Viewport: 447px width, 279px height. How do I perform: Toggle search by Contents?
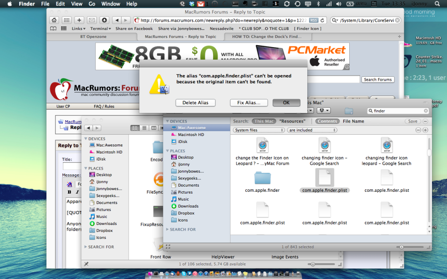(327, 121)
